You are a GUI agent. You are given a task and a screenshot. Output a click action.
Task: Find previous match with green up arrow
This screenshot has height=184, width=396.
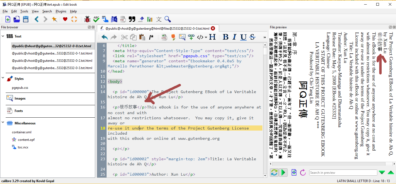391,172
